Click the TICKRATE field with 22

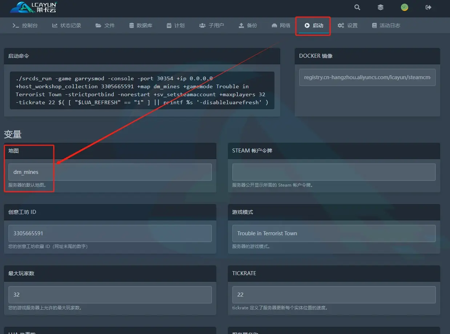pos(334,295)
